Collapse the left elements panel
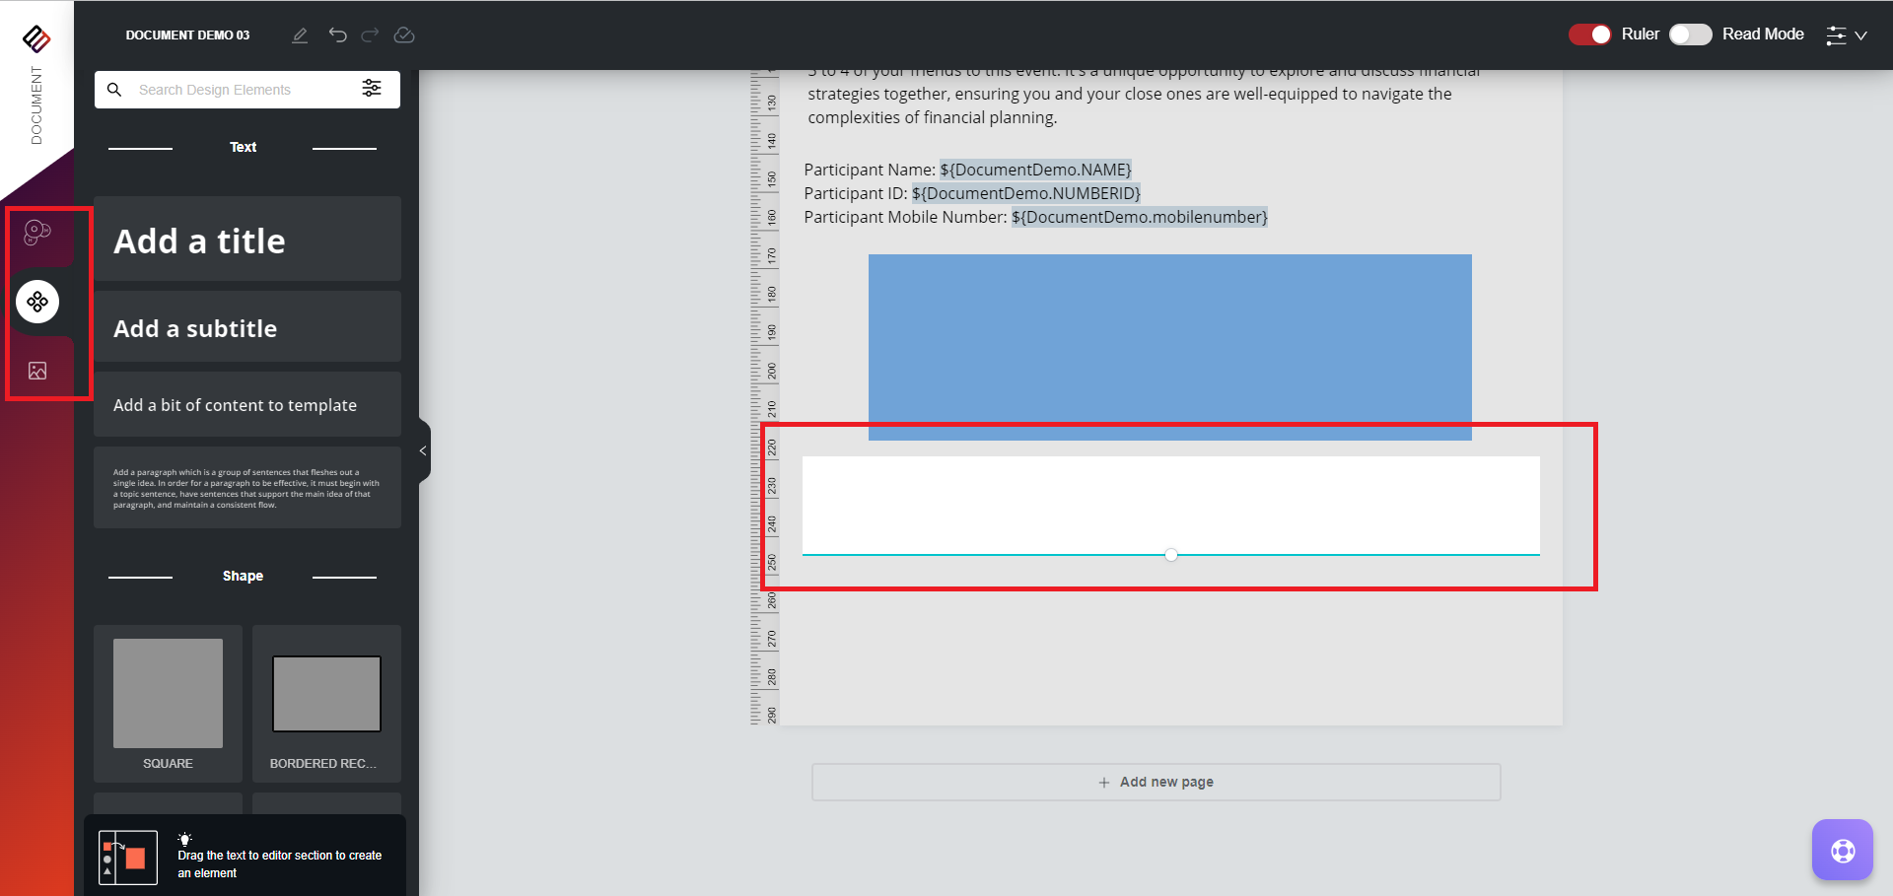This screenshot has height=896, width=1893. click(x=423, y=450)
